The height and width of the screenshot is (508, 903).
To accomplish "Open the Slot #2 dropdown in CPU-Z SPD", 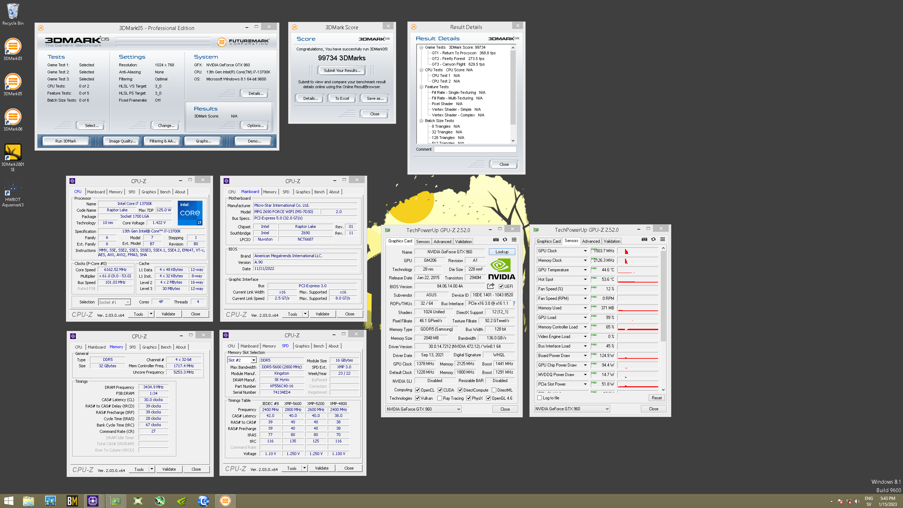I will tap(242, 360).
